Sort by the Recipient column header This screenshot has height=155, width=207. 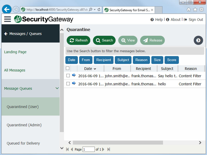pyautogui.click(x=143, y=69)
